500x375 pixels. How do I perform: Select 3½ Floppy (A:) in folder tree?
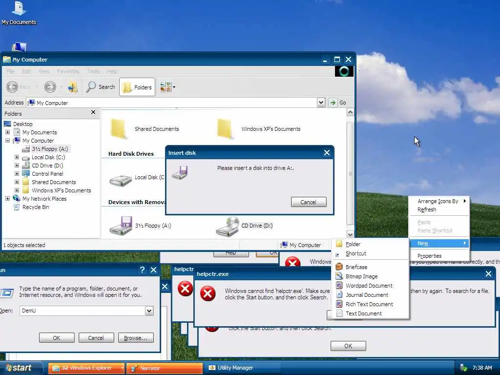tap(50, 149)
